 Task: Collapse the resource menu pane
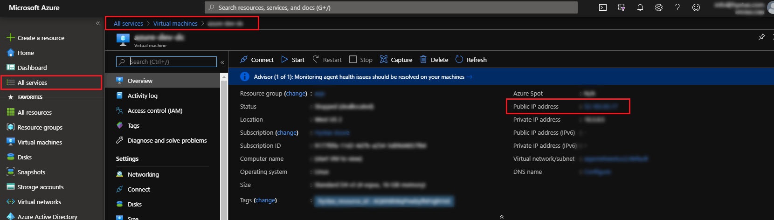point(222,62)
